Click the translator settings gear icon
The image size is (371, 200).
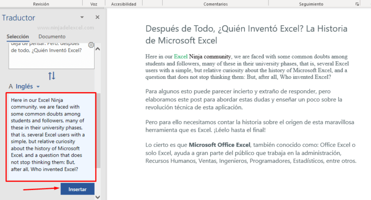(91, 45)
